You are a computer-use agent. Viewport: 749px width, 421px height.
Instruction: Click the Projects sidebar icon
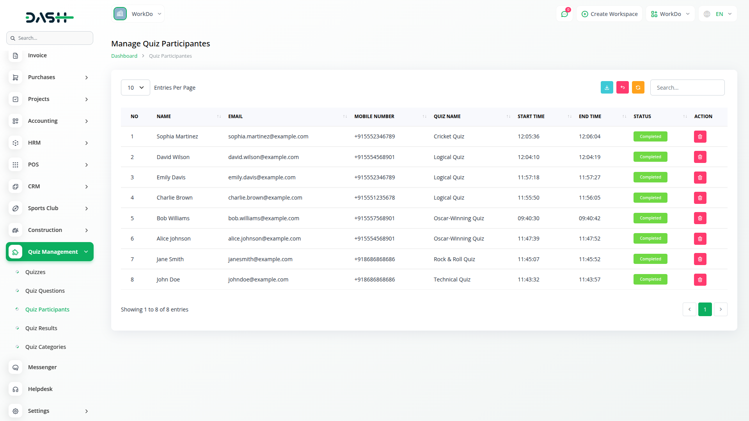(x=15, y=99)
